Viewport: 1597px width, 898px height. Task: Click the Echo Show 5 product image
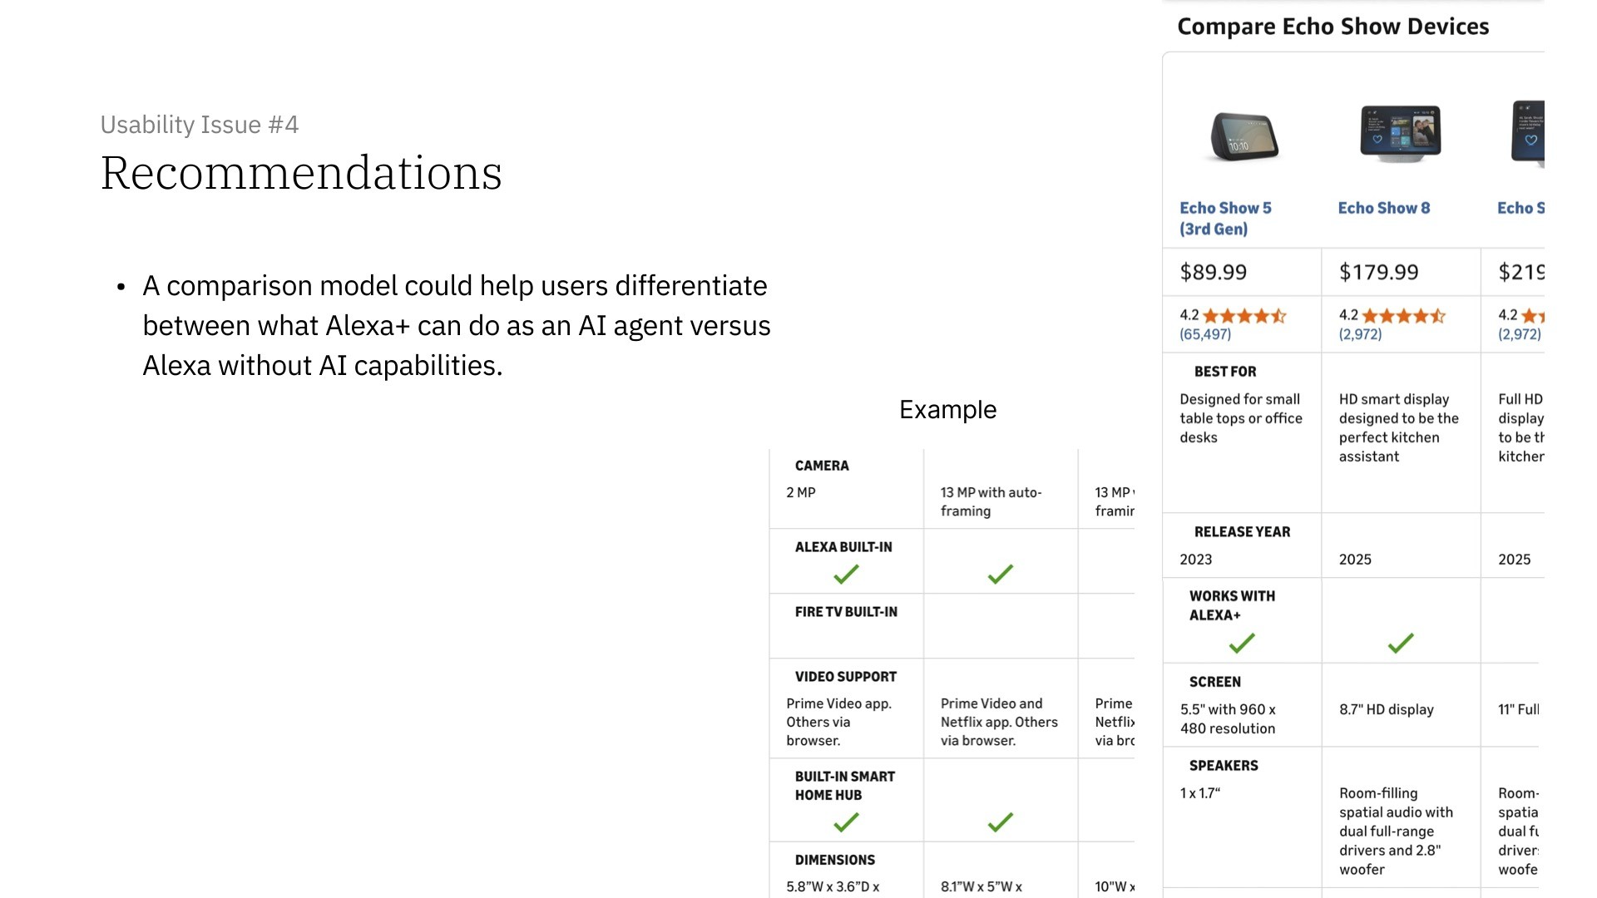(x=1244, y=136)
